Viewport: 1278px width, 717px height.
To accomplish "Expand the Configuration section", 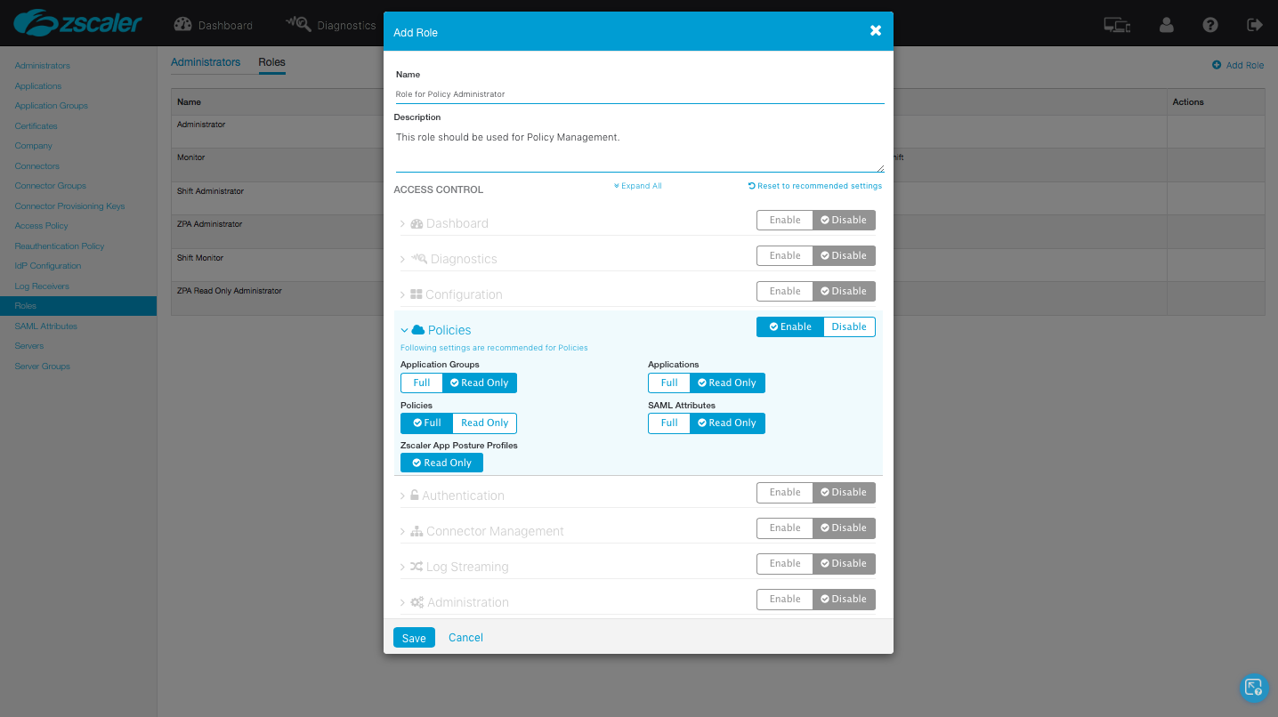I will [403, 294].
